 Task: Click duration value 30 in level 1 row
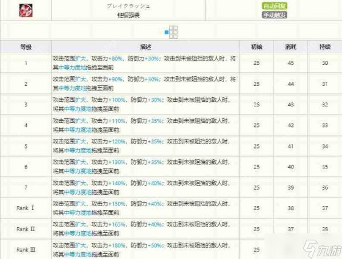325,63
